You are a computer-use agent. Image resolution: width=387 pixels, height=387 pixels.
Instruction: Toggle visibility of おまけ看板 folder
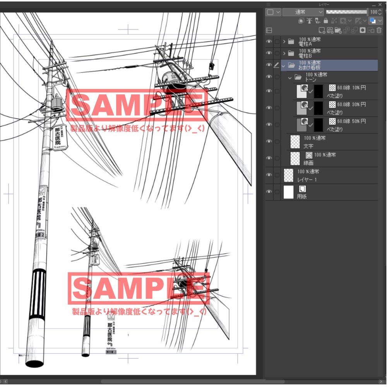[x=269, y=65]
